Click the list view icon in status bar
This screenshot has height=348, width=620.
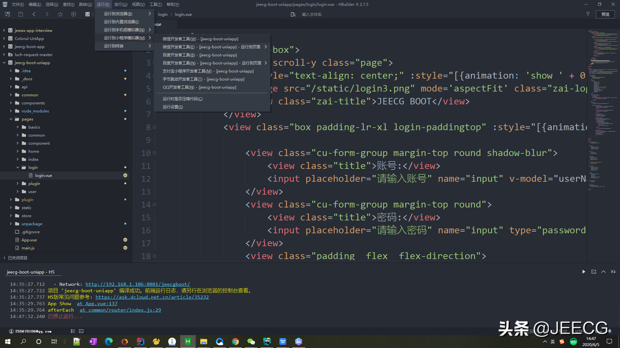point(73,331)
